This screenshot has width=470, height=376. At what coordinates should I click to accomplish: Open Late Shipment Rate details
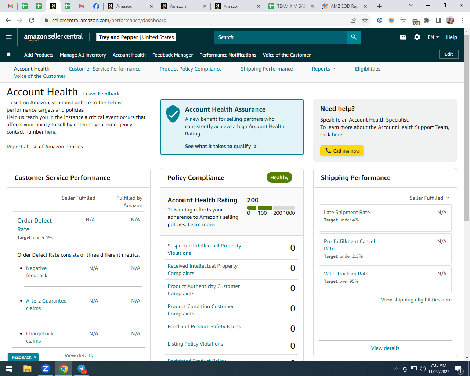pyautogui.click(x=347, y=212)
